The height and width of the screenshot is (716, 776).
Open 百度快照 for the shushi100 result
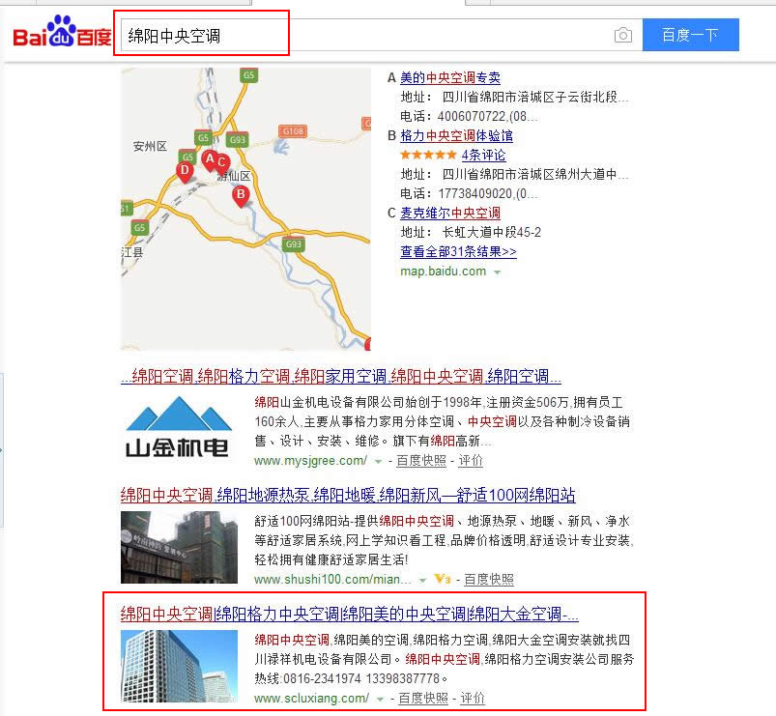488,580
